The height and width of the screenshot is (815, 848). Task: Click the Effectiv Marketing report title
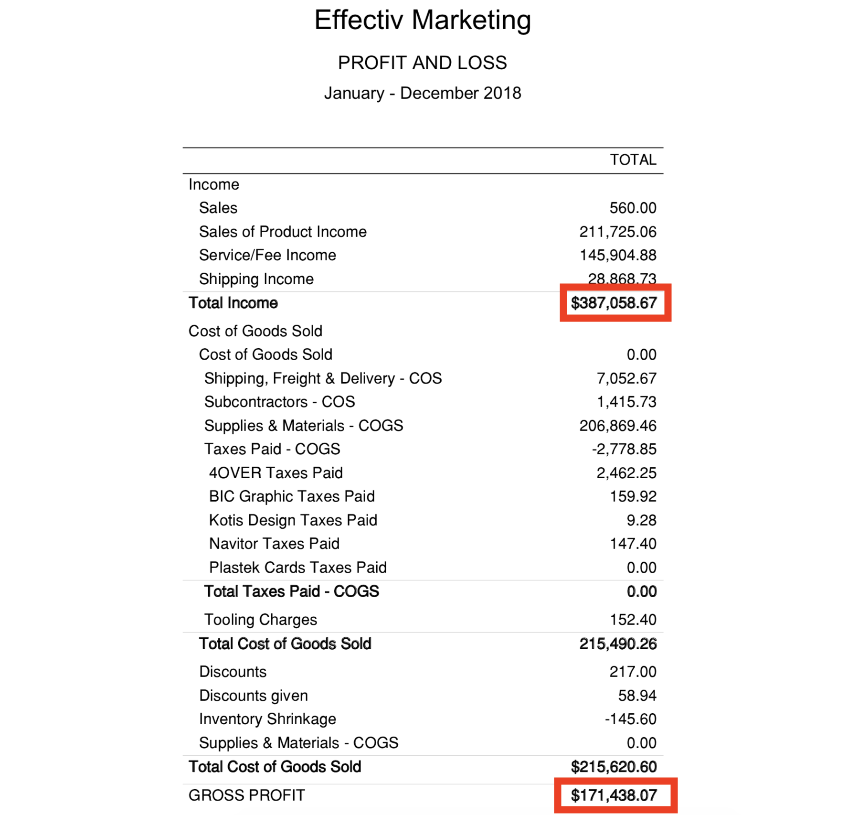423,20
